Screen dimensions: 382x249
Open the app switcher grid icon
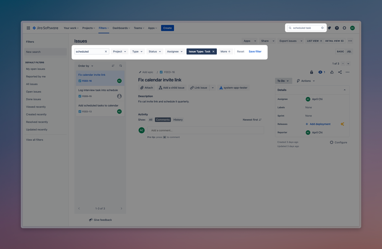tap(28, 28)
